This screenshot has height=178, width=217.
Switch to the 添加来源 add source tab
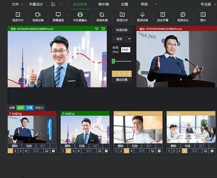(x=80, y=4)
